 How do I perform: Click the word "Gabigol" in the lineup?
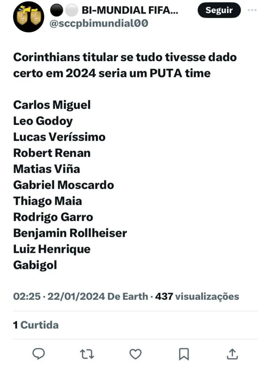[x=35, y=265]
